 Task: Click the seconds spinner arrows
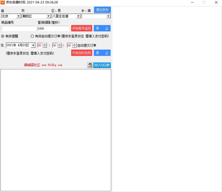pyautogui.click(x=74, y=45)
